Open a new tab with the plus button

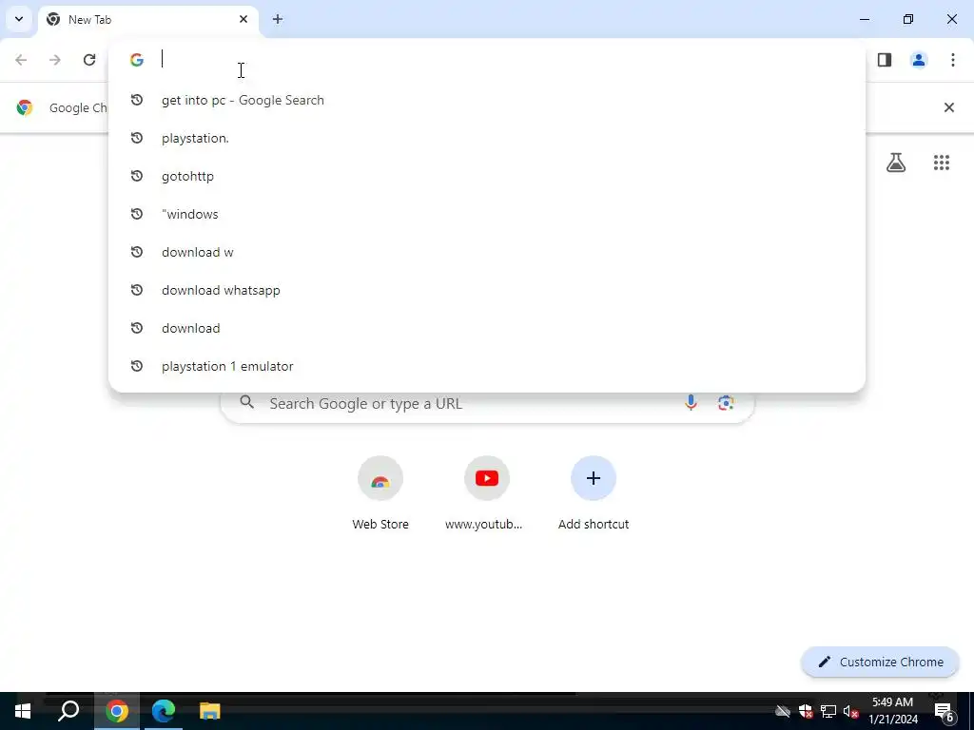click(278, 19)
